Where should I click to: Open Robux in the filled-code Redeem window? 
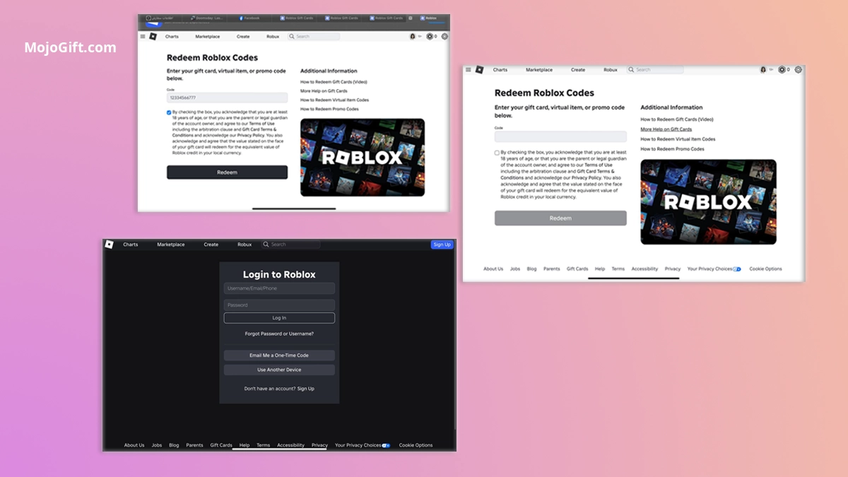click(273, 37)
